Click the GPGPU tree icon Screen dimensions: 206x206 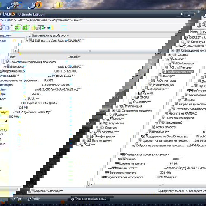pos(137,98)
